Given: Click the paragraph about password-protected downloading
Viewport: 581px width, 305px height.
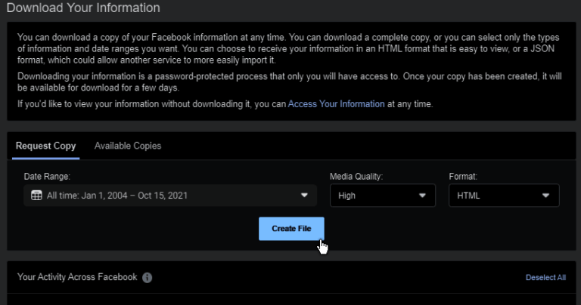Looking at the screenshot, I should pyautogui.click(x=290, y=82).
